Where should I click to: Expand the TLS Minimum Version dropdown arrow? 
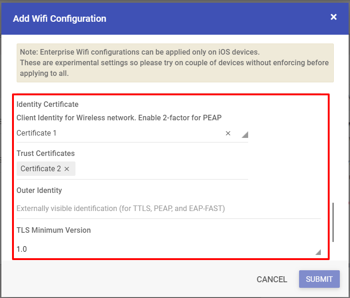[318, 252]
